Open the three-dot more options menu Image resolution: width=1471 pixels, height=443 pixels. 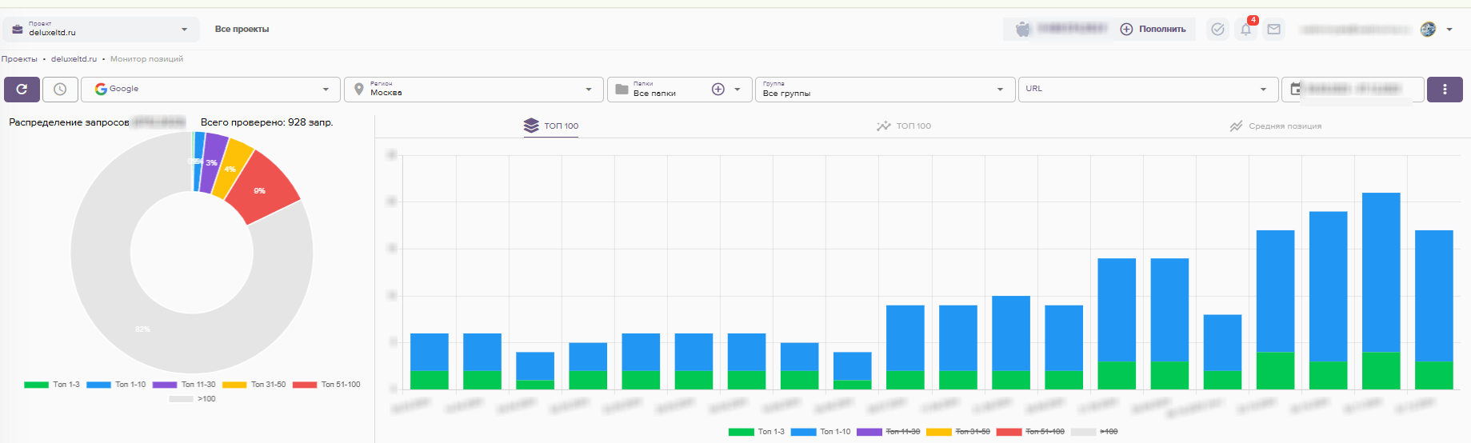click(1444, 90)
